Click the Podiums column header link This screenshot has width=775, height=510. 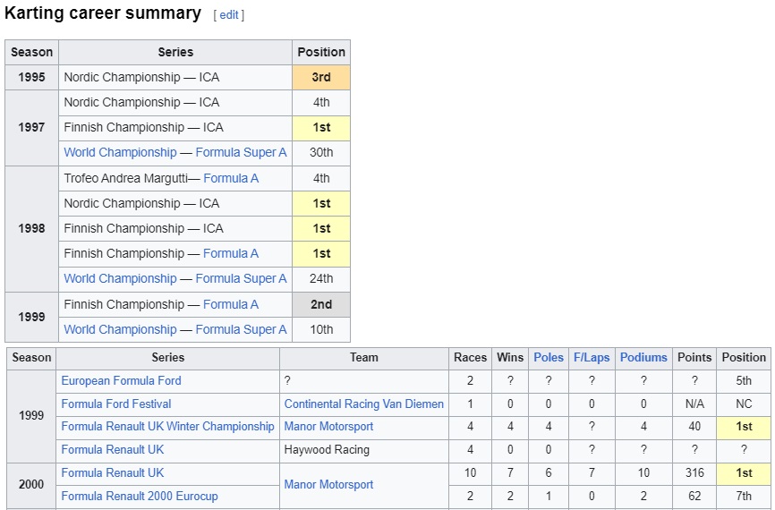click(x=643, y=357)
